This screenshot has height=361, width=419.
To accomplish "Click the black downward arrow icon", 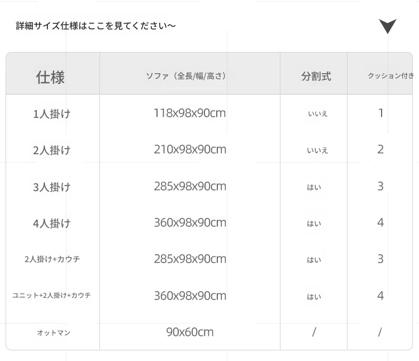I will [x=388, y=26].
